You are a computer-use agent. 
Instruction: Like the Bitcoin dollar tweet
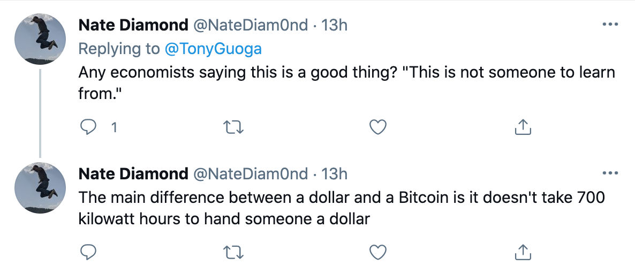[378, 251]
